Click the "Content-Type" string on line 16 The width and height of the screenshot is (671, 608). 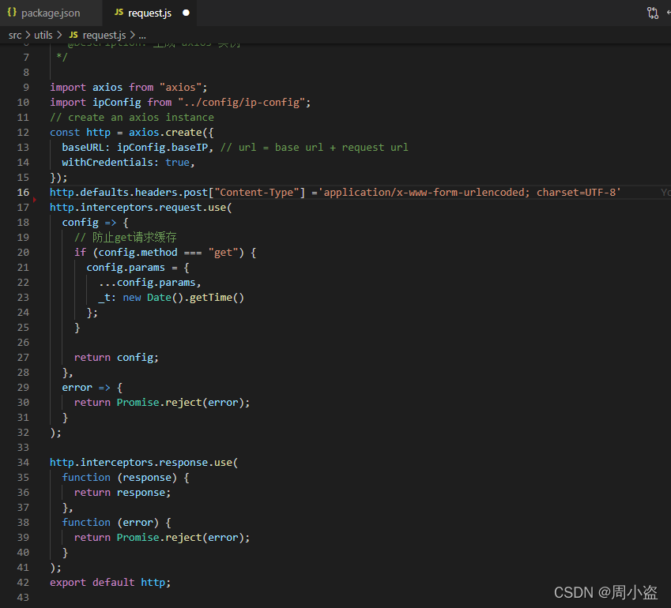pyautogui.click(x=257, y=193)
